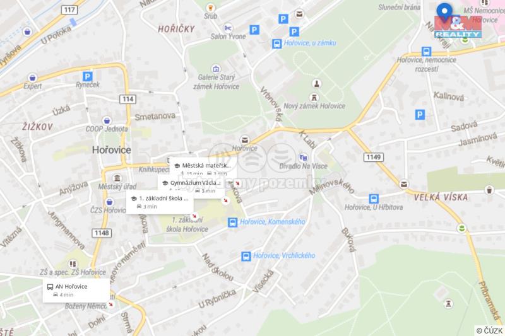The width and height of the screenshot is (505, 336).
Task: Click the Galerie Starý zámek Hořovice museum icon
Action: 216,69
